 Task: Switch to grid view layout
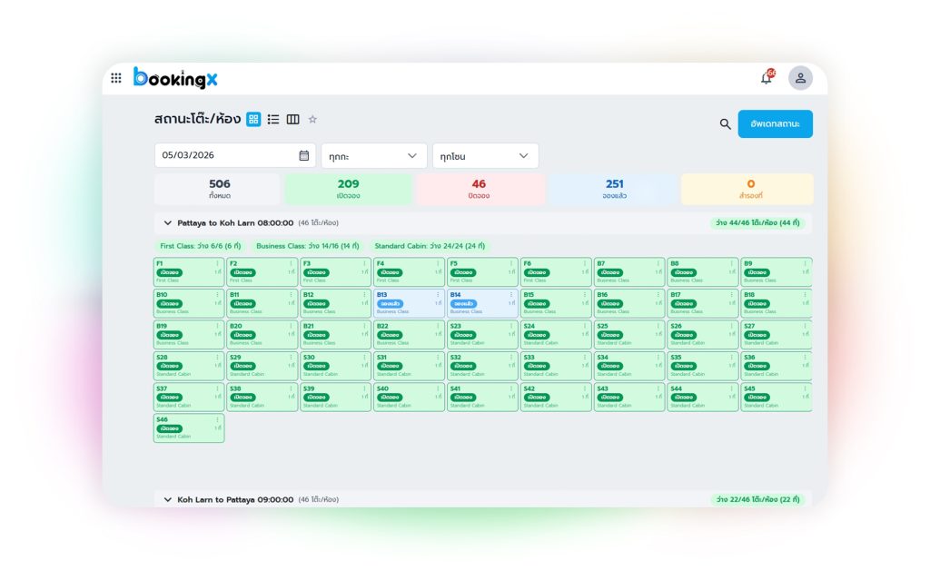coord(253,119)
